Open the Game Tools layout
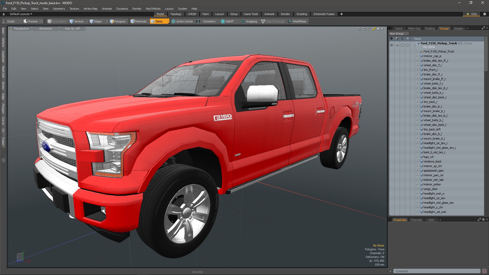The height and width of the screenshot is (275, 489). [251, 14]
